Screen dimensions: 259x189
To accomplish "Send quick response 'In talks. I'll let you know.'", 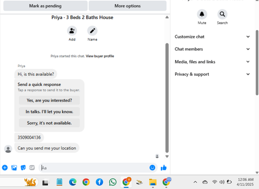I will tap(49, 112).
